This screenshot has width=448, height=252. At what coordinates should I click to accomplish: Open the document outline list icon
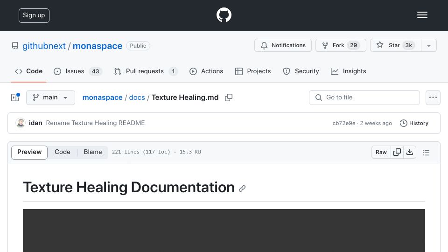[426, 153]
